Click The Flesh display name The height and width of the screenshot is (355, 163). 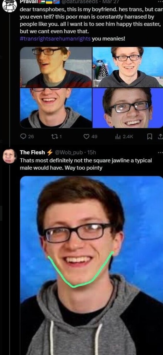tap(32, 152)
